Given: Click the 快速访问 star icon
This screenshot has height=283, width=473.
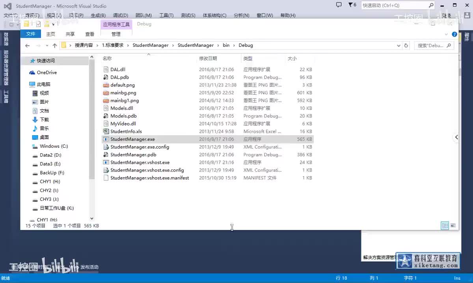Looking at the screenshot, I should 32,61.
